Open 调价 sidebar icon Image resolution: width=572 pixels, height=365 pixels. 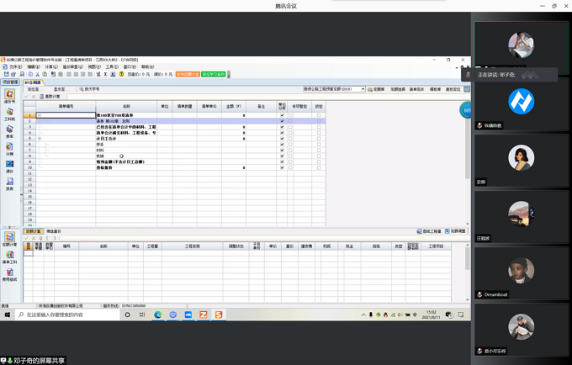point(9,167)
